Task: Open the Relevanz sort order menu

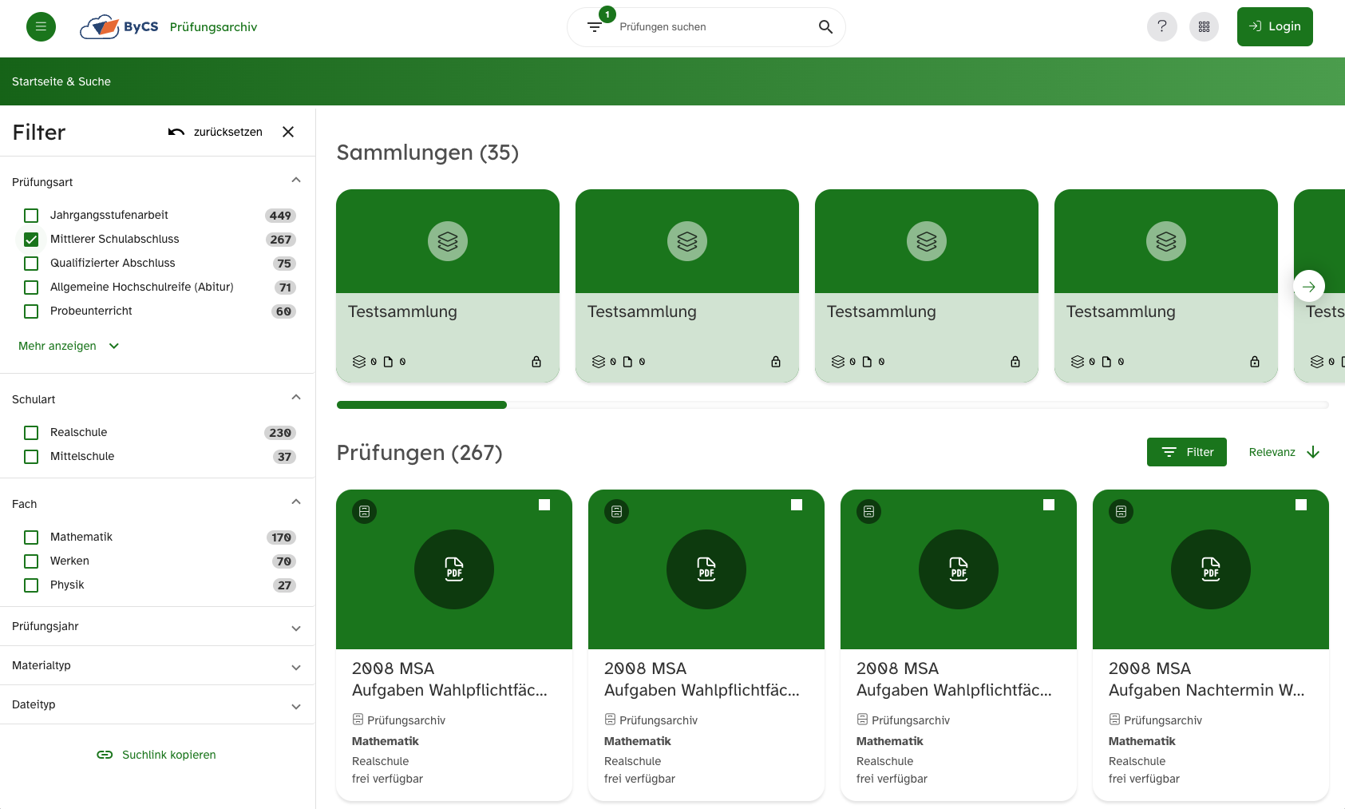Action: point(1284,452)
